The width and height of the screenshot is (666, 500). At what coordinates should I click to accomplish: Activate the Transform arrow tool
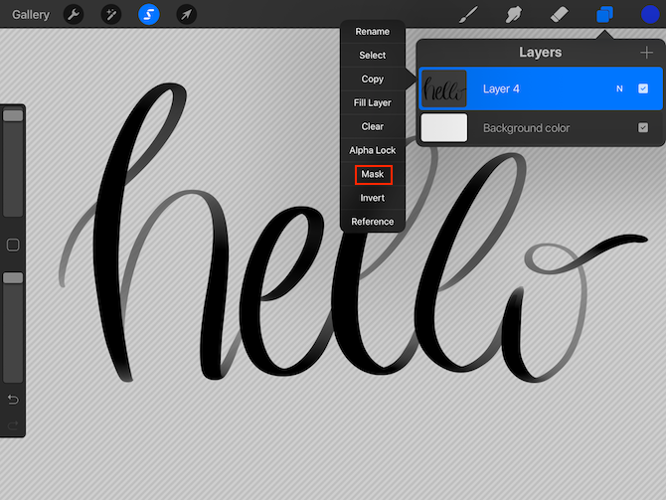coord(186,15)
